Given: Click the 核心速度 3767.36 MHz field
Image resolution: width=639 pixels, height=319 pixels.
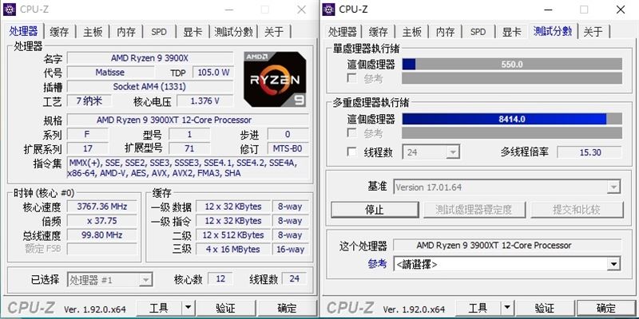Looking at the screenshot, I should [x=102, y=207].
